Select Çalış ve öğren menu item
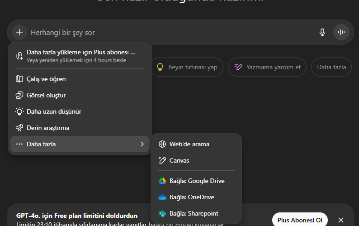The height and width of the screenshot is (226, 359). pyautogui.click(x=80, y=79)
